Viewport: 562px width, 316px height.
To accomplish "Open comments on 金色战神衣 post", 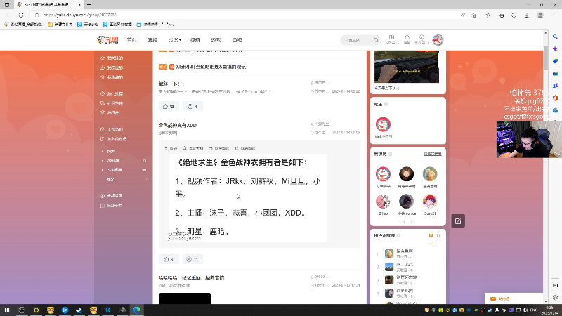I will coord(192,259).
